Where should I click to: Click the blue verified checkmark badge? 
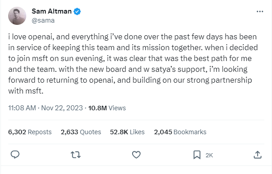[77, 11]
